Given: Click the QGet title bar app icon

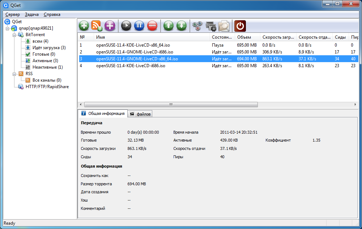Looking at the screenshot, I should (x=6, y=5).
